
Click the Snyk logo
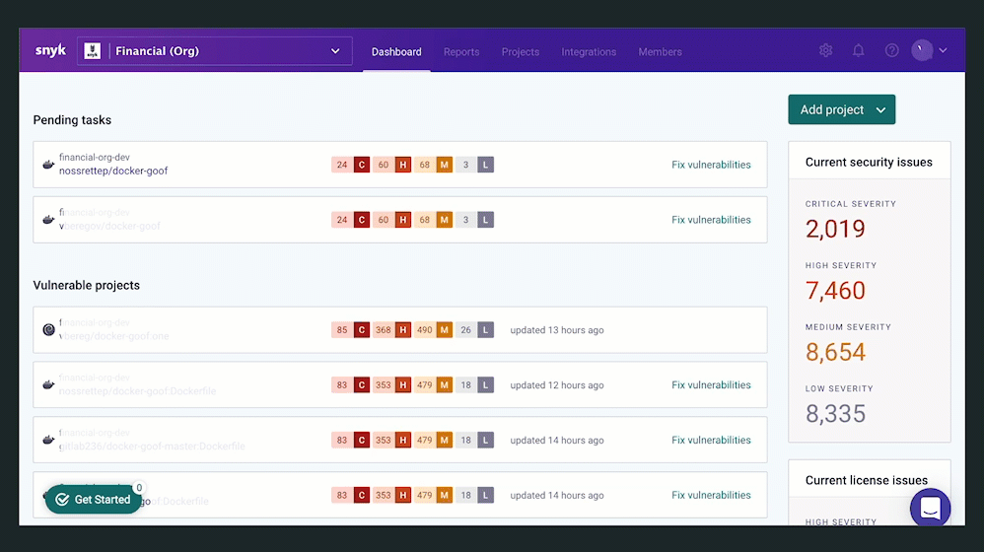click(x=50, y=51)
